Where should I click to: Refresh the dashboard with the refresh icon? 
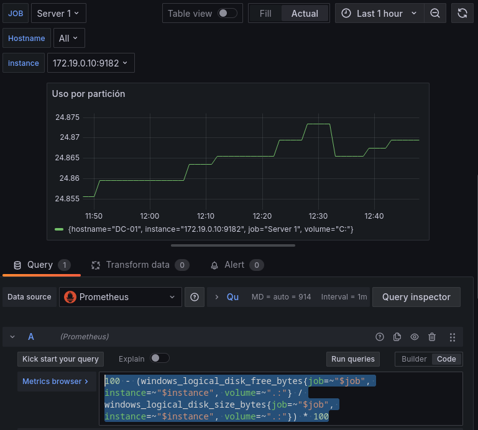(462, 14)
